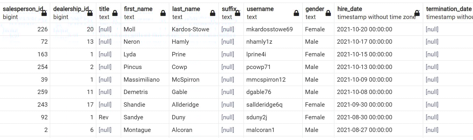Select the first_name cell Massimiliano
The width and height of the screenshot is (473, 140).
click(x=145, y=80)
